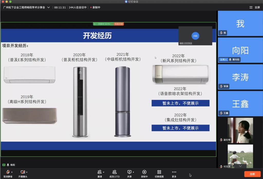Expand the meeting title info chevron

tap(49, 7)
